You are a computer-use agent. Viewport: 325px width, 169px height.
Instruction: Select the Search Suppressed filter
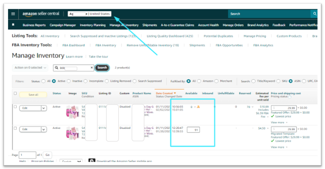pyautogui.click(x=134, y=81)
